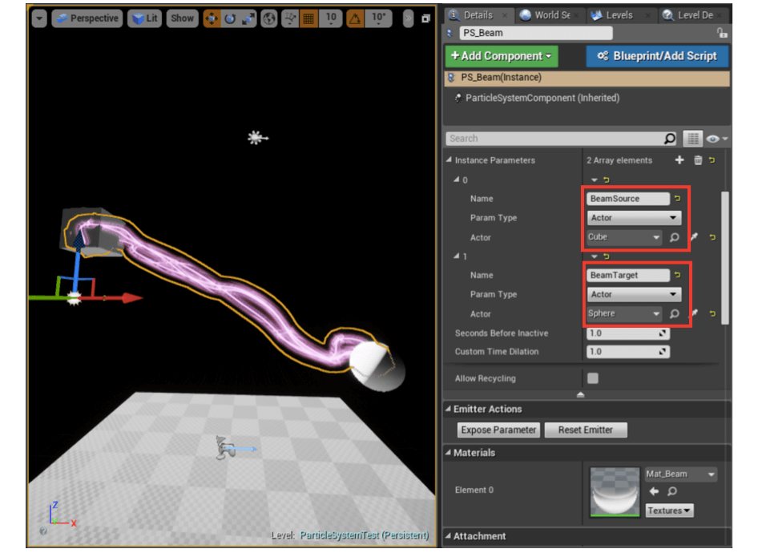This screenshot has width=758, height=553.
Task: Toggle grid snapping in viewport toolbar
Action: [308, 18]
